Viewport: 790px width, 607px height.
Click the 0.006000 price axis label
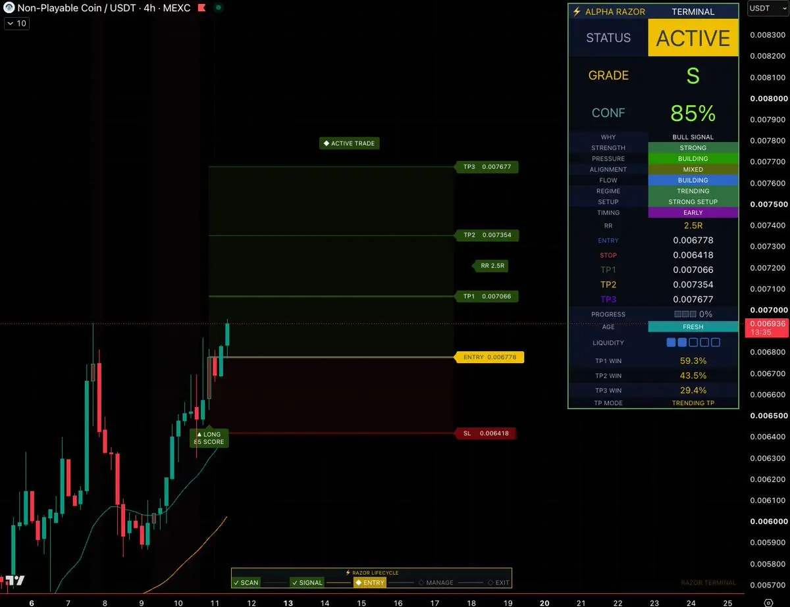point(768,522)
